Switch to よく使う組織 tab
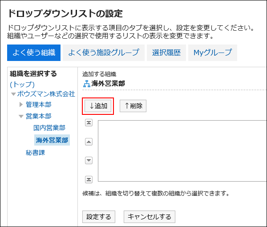Screen dimensions: 267x227 (34, 53)
